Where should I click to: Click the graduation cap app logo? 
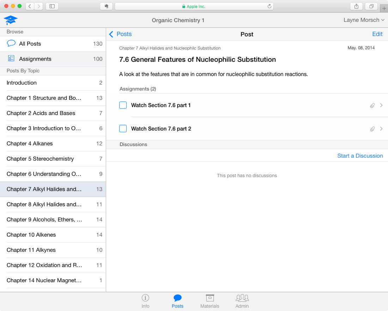tap(11, 20)
